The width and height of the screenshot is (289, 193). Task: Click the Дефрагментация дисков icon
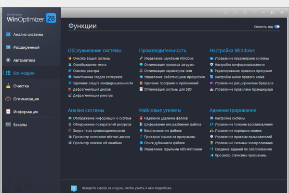point(70,89)
